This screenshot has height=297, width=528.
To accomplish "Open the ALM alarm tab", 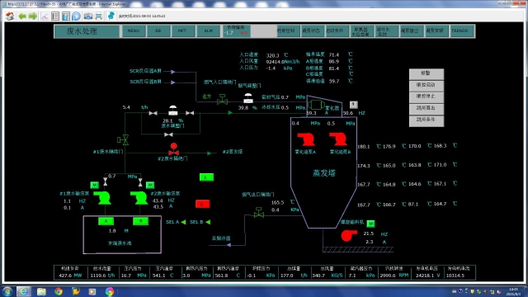I will (x=208, y=31).
